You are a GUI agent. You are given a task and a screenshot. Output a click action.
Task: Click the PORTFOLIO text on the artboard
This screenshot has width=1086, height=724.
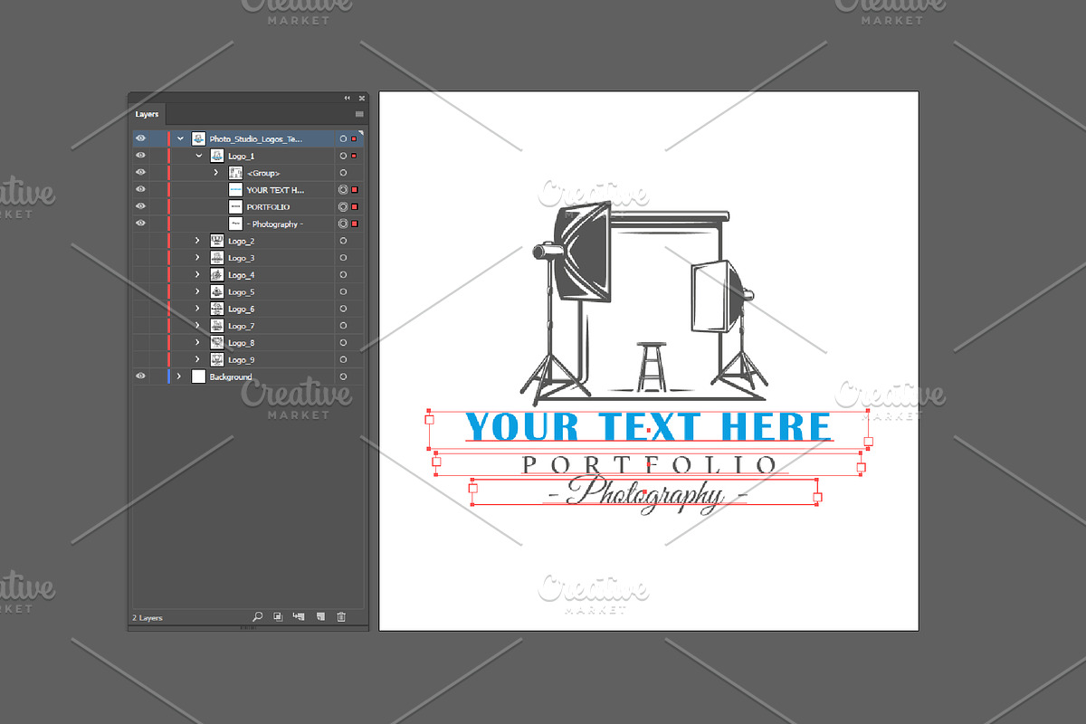pyautogui.click(x=649, y=464)
